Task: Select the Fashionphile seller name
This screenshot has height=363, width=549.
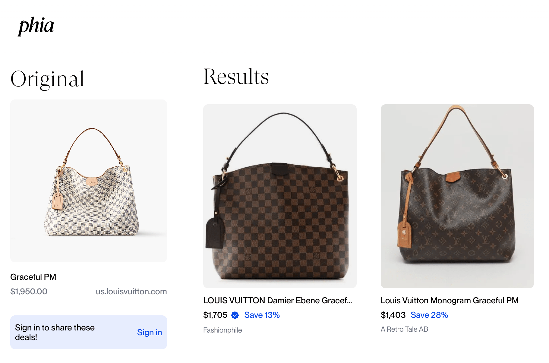Action: tap(222, 330)
